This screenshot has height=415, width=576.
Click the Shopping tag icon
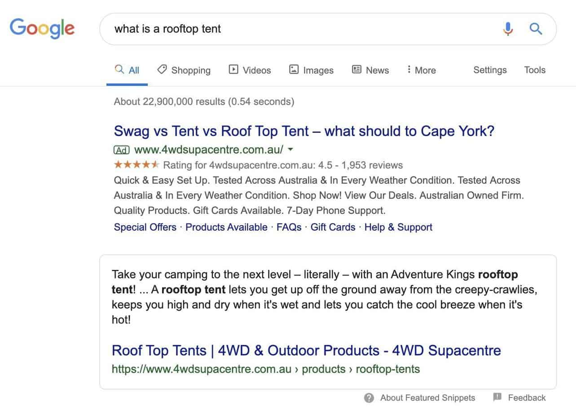162,70
